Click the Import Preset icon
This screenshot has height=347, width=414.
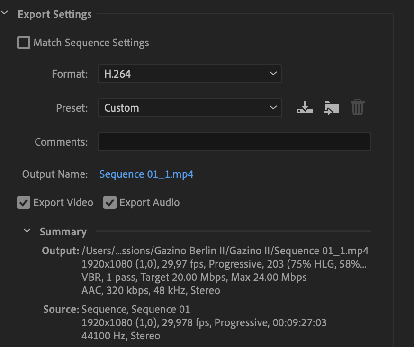[x=331, y=107]
